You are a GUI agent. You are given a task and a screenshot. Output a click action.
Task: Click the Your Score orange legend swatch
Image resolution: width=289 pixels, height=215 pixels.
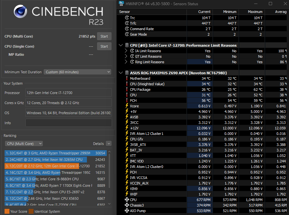click(x=7, y=211)
